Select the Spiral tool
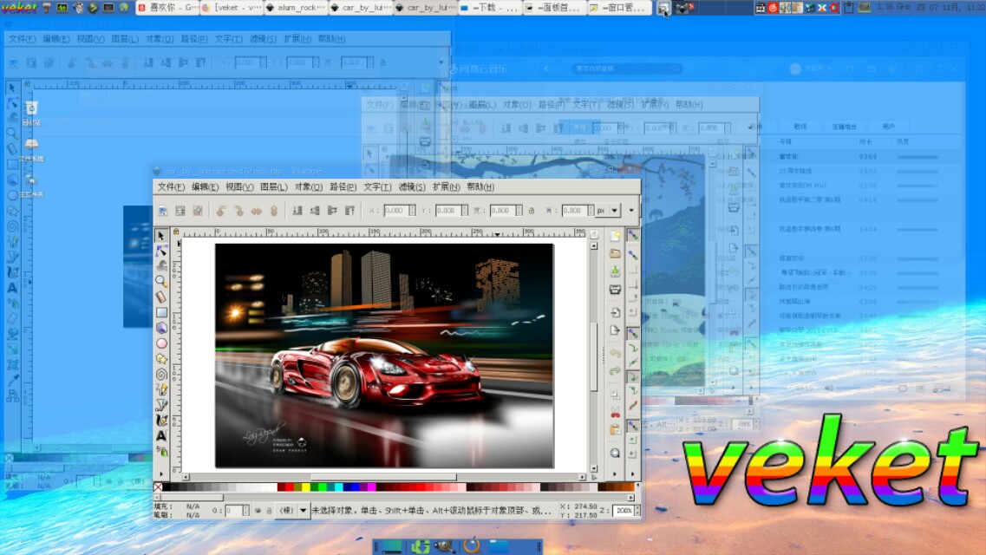 161,374
